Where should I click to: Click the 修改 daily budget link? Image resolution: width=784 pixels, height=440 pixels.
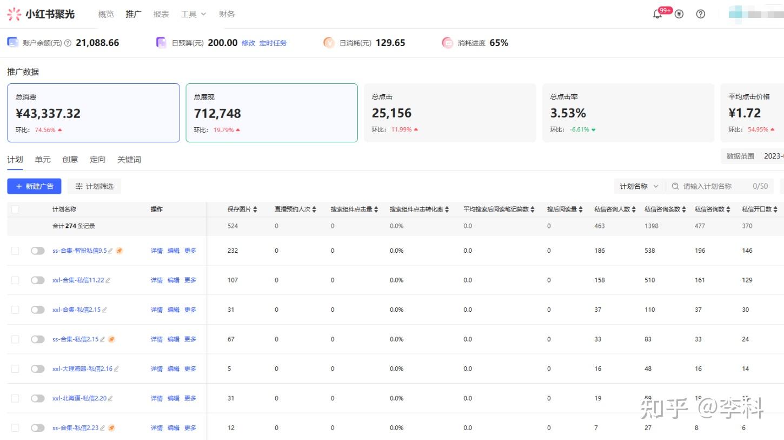pyautogui.click(x=248, y=43)
